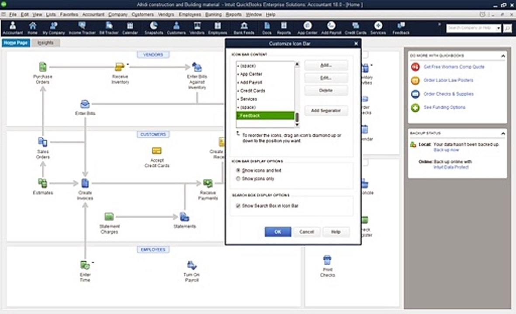Open the Company menu
516x314 pixels.
tap(118, 14)
